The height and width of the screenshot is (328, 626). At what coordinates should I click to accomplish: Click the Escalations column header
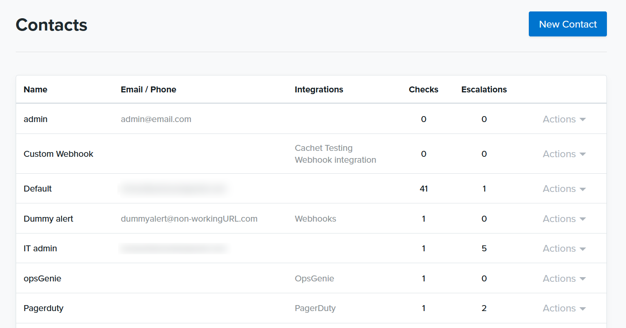[x=484, y=89]
